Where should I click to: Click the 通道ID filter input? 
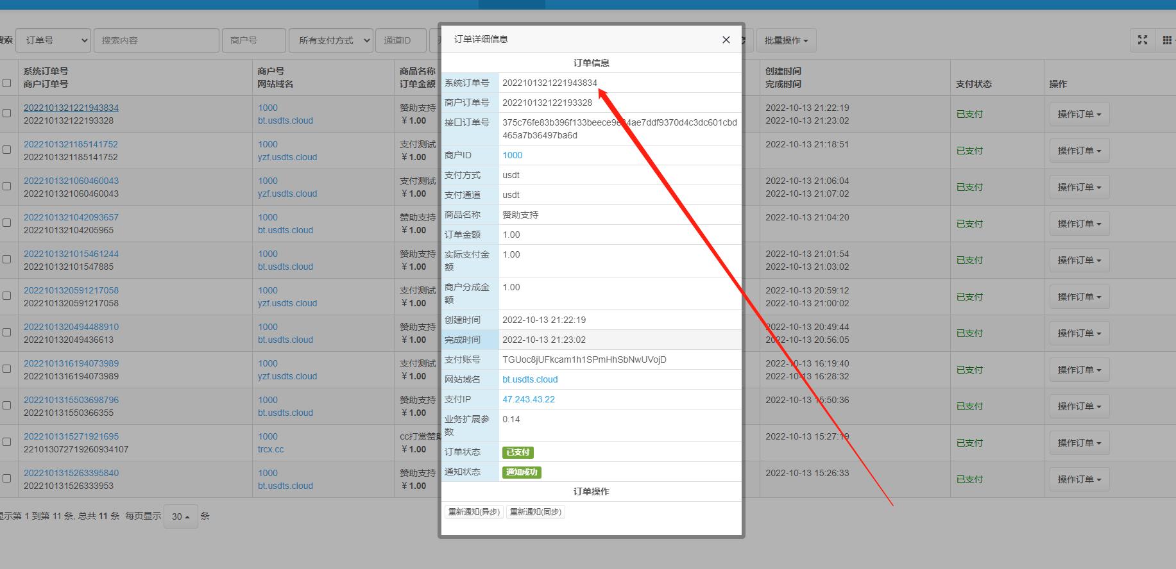(402, 40)
